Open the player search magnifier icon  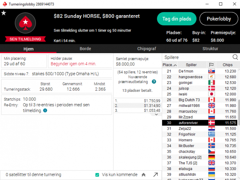[x=235, y=57]
